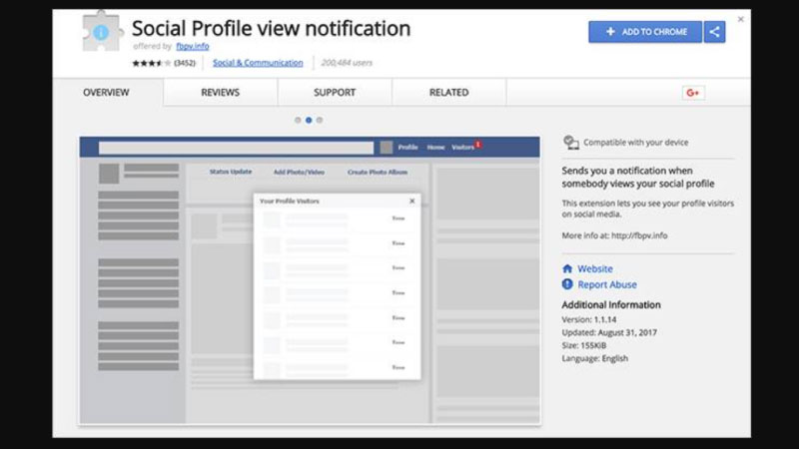799x449 pixels.
Task: Open the OVERVIEW tab
Action: [106, 93]
